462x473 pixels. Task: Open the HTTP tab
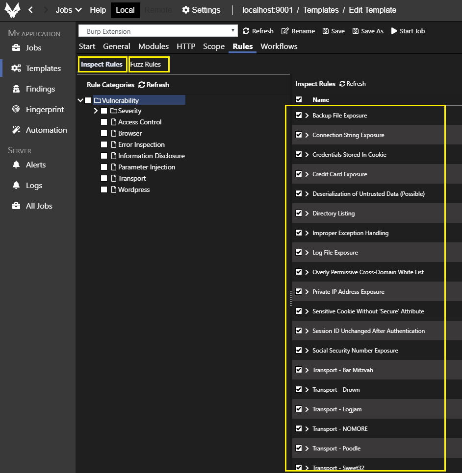point(186,46)
